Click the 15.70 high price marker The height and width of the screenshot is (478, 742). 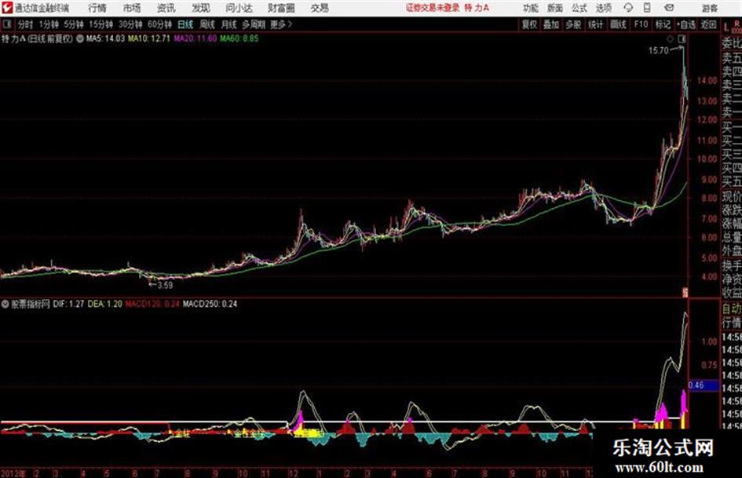click(658, 51)
